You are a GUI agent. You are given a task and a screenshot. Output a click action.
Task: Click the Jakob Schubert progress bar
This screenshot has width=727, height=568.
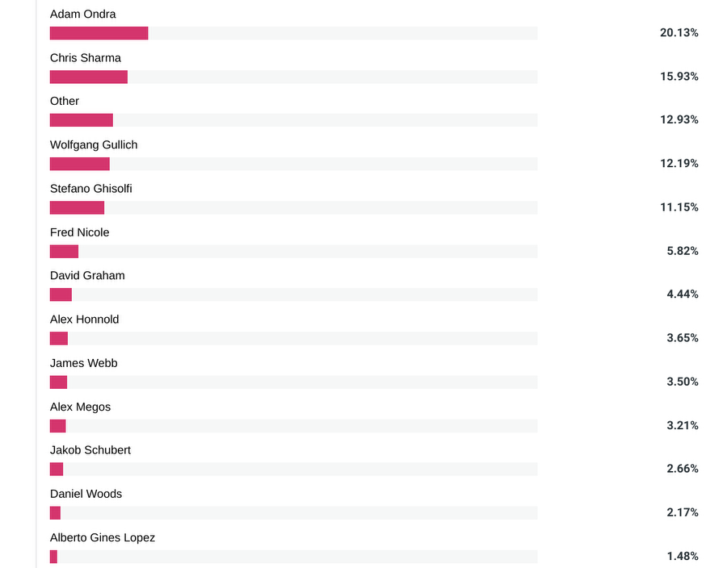tap(293, 470)
